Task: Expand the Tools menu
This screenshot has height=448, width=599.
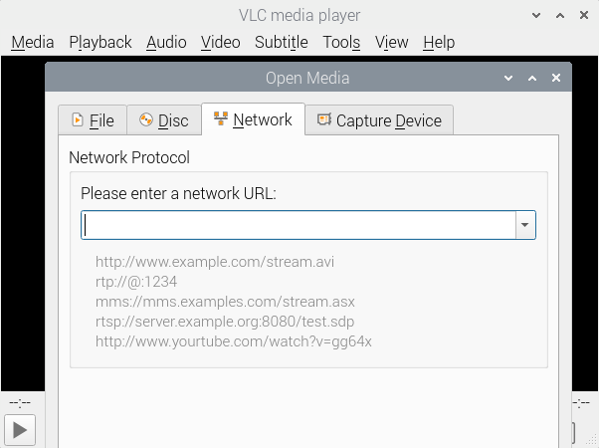Action: pos(341,42)
